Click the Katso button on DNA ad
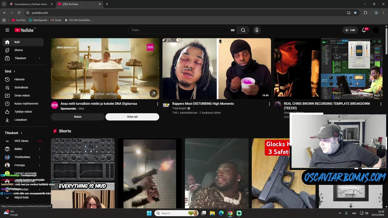The height and width of the screenshot is (218, 388). coord(78,117)
